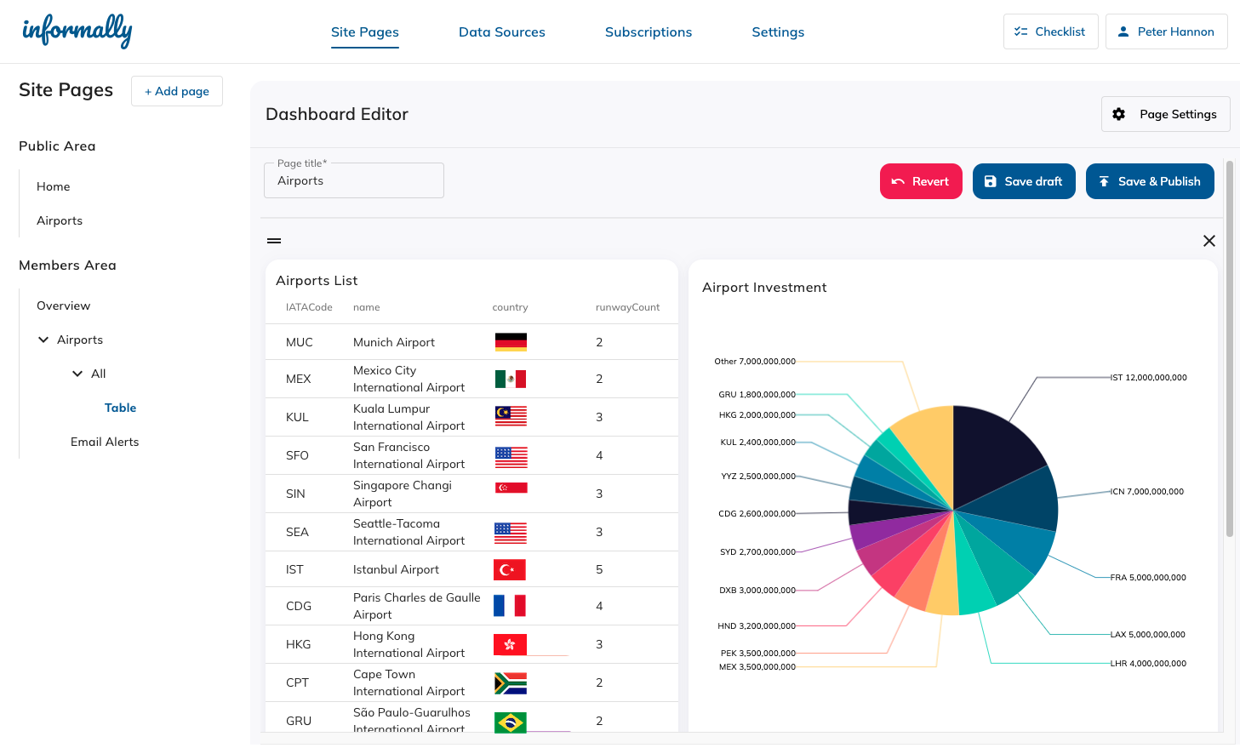Click the LAX 5,000,000,000 chart label
1240x748 pixels.
point(1148,634)
